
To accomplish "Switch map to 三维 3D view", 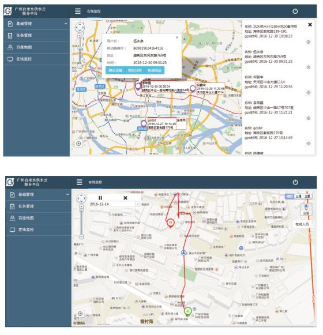I will [298, 197].
